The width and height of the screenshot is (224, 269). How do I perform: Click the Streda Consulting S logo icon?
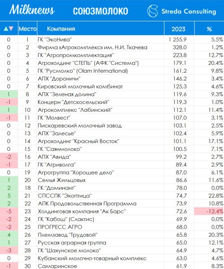153,11
